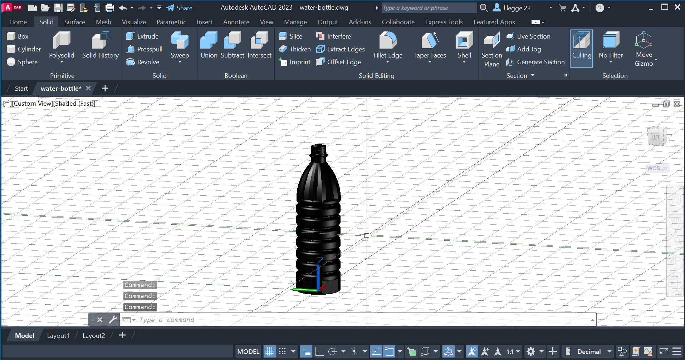Open the No Filter selection dropdown
The image size is (685, 360).
[611, 62]
